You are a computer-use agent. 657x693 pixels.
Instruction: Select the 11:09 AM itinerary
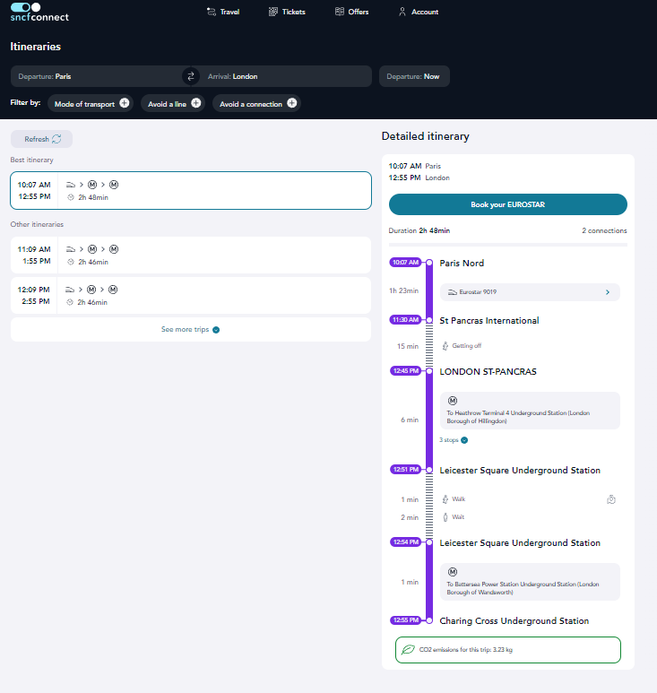point(190,256)
